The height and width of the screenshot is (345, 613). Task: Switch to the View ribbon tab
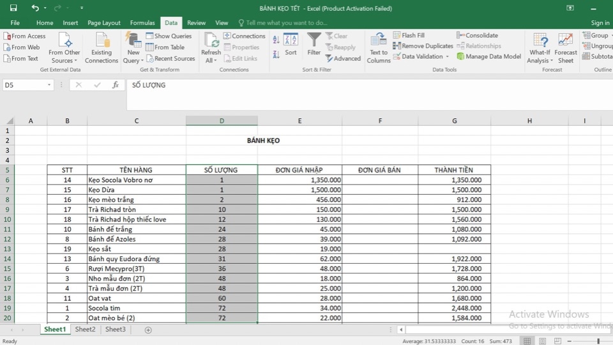coord(222,23)
